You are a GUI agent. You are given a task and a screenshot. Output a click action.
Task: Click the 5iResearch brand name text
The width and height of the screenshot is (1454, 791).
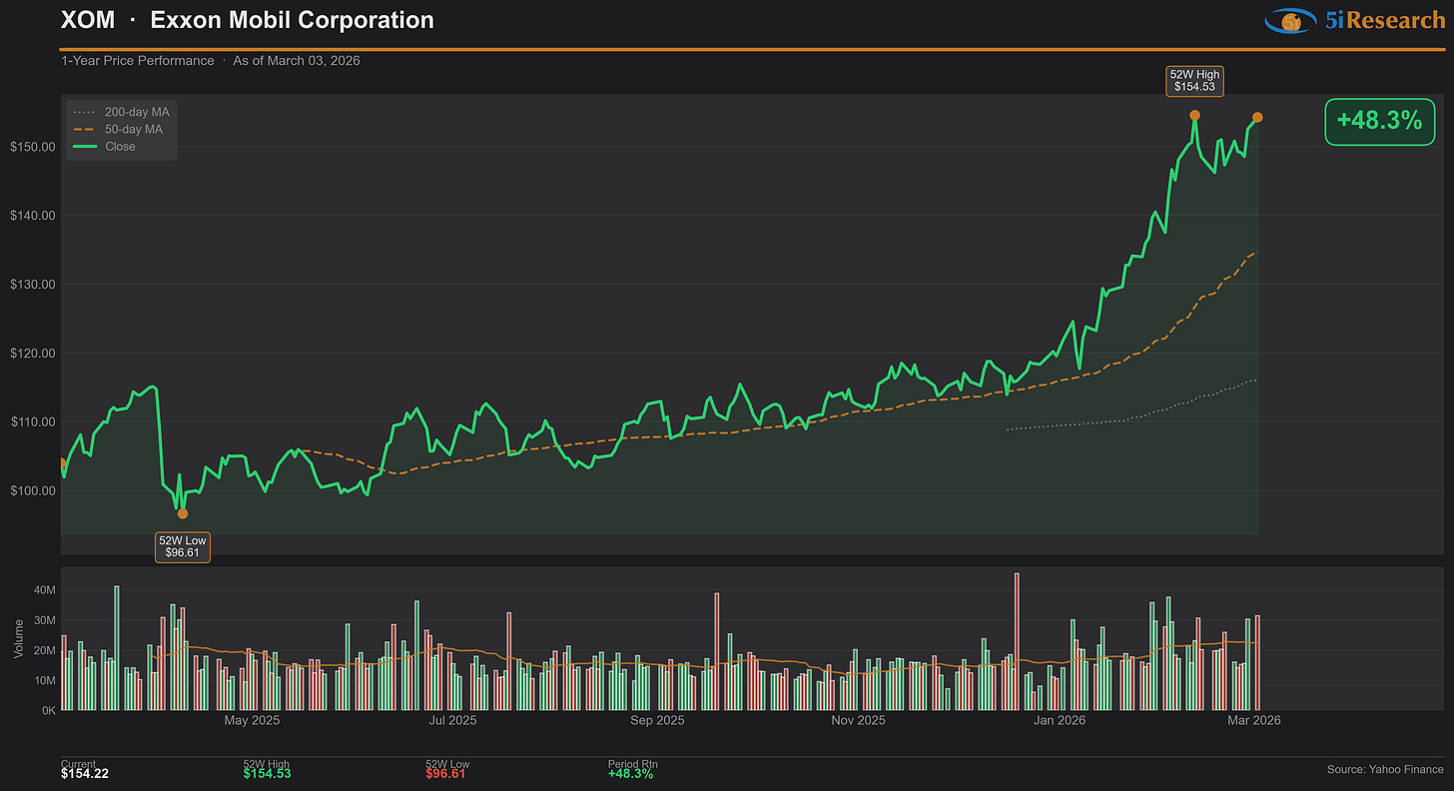pos(1384,20)
